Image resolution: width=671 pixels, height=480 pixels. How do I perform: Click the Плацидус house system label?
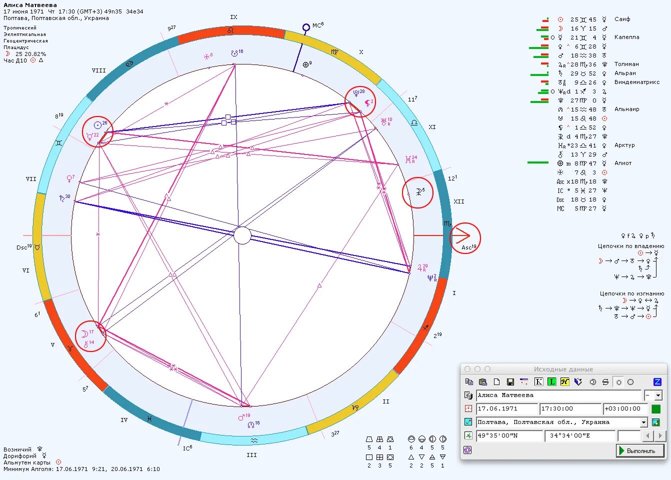point(16,47)
